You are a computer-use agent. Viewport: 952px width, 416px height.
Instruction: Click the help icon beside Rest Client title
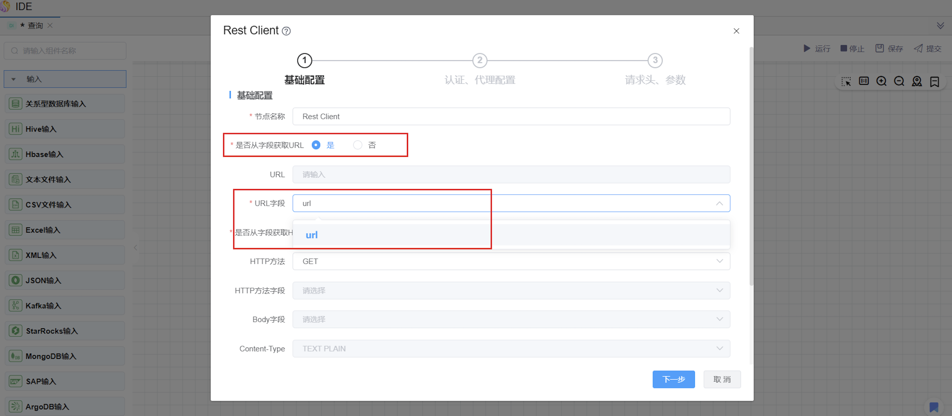point(286,31)
